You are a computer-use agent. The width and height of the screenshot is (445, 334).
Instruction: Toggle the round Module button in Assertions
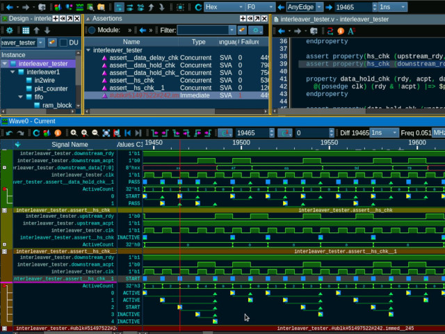90,31
